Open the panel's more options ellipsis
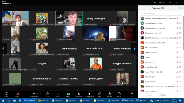The height and width of the screenshot is (103, 184). click(175, 95)
